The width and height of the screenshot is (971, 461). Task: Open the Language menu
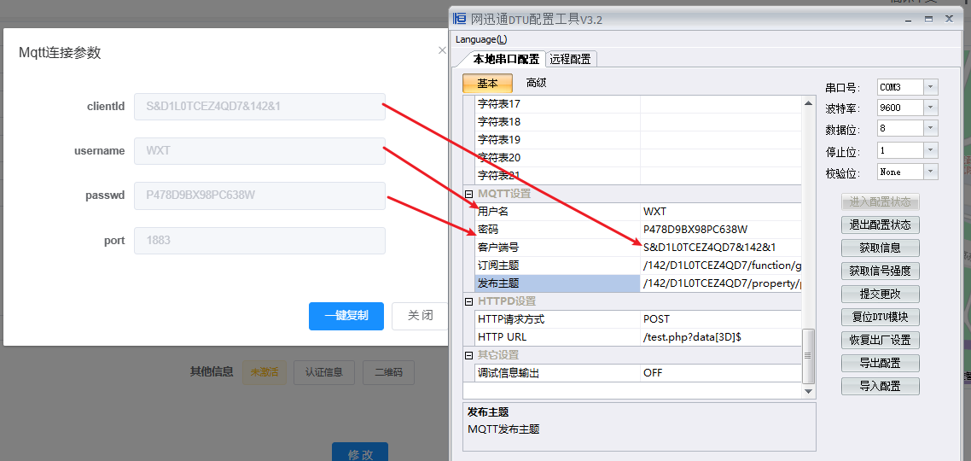pyautogui.click(x=481, y=39)
